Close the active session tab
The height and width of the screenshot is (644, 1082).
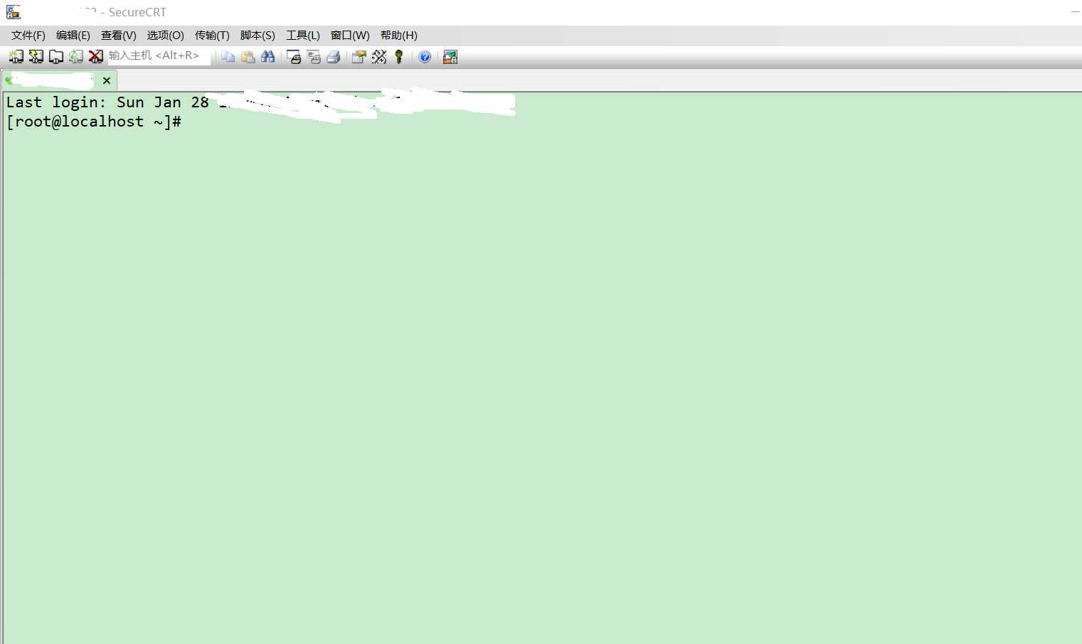(x=107, y=80)
